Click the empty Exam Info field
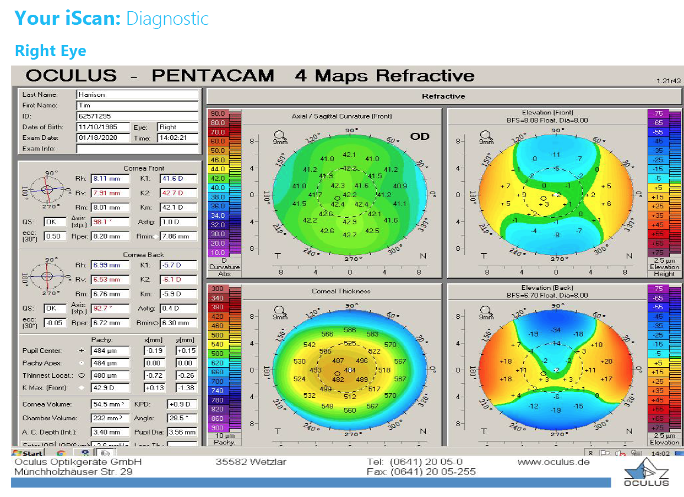 click(137, 149)
